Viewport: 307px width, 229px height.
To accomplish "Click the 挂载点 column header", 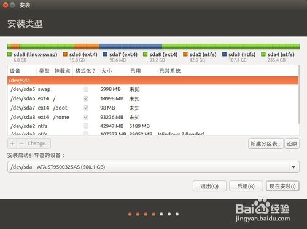I will [x=63, y=71].
